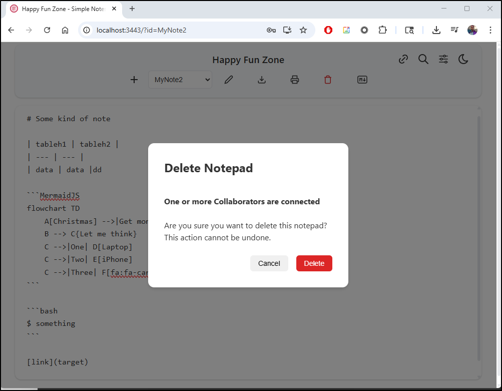Click the '```MermaidJS' line
Viewport: 502px width, 391px height.
(53, 196)
